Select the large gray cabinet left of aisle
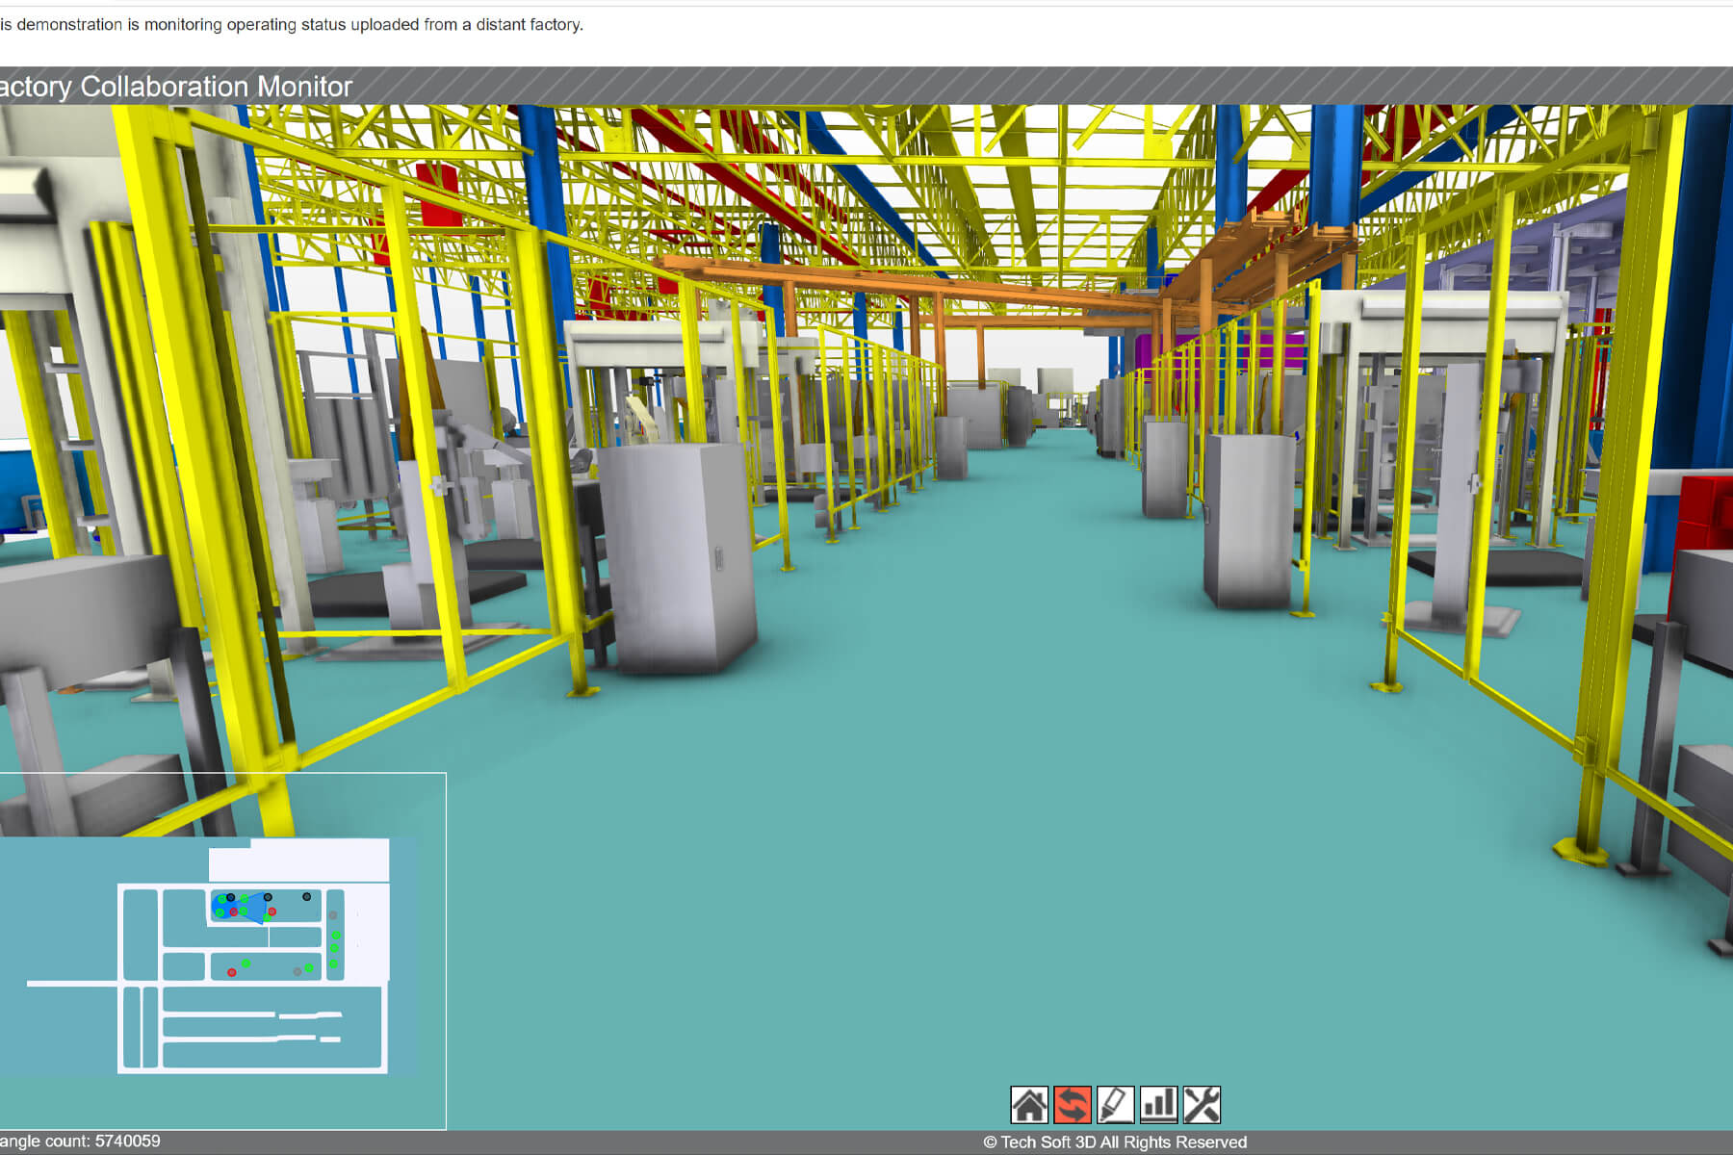Viewport: 1733px width, 1155px height. coord(679,558)
